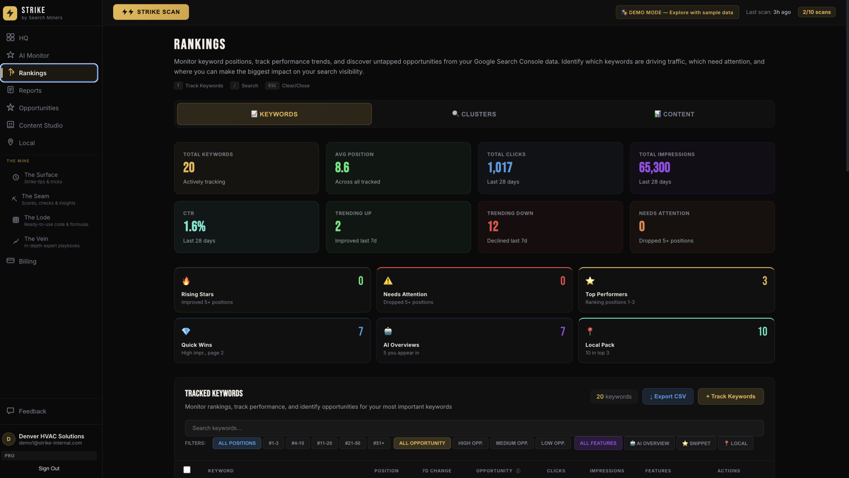Filter keywords by positions #4-10
The width and height of the screenshot is (849, 478).
pyautogui.click(x=297, y=444)
